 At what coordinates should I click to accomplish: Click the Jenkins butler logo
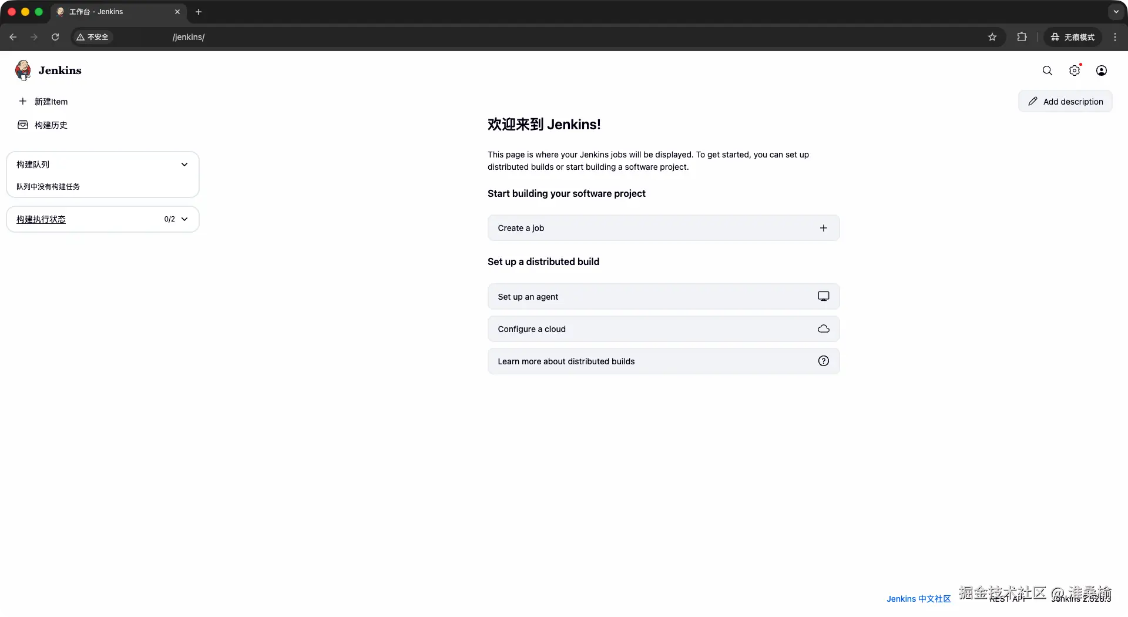click(23, 71)
